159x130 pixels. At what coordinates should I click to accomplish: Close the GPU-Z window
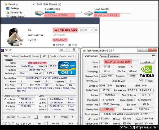point(152,50)
